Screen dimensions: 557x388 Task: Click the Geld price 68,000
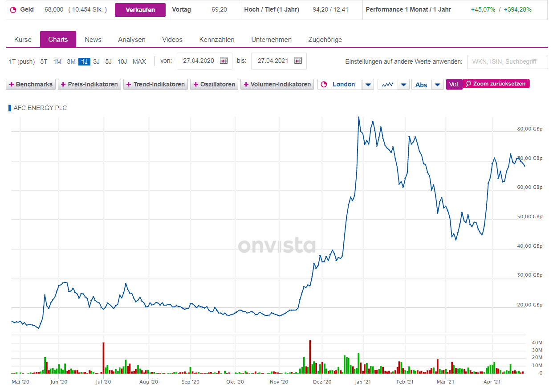coord(53,9)
